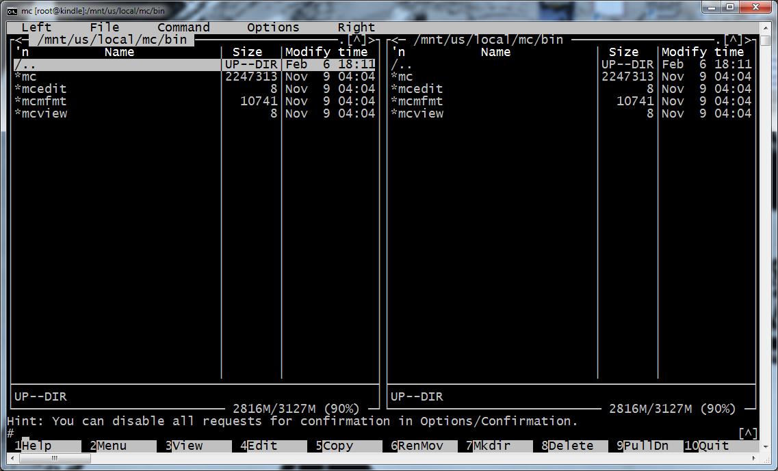The image size is (778, 471).
Task: Click console window system menu icon
Action: [x=12, y=11]
